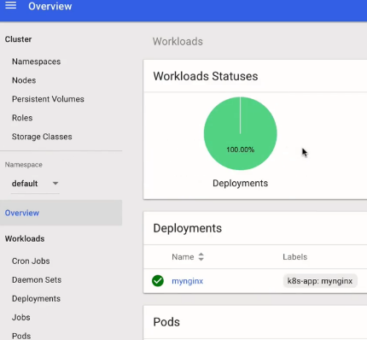Screen dimensions: 367x340
Task: Open Storage Classes page
Action: pos(42,137)
